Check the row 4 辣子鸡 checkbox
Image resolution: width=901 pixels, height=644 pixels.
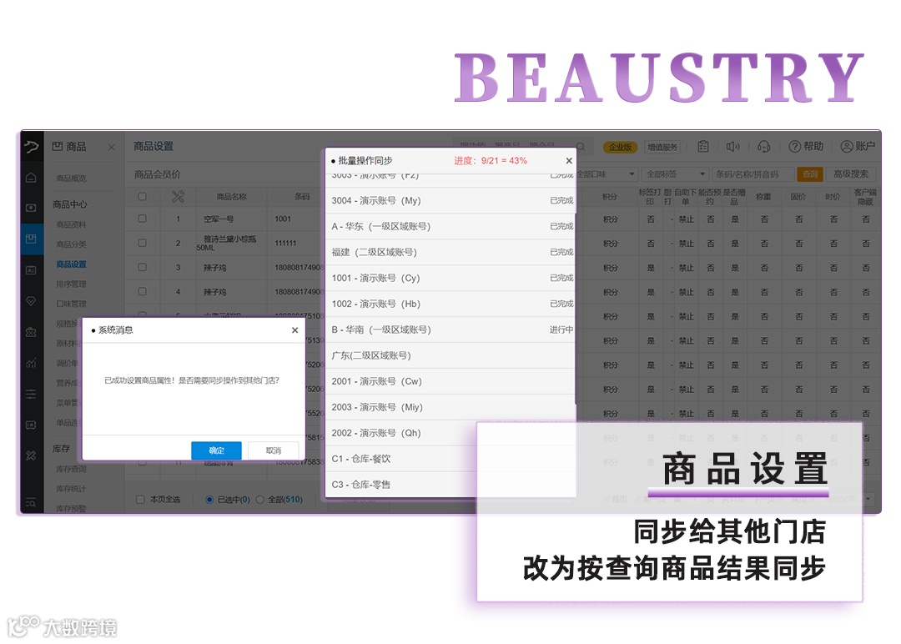pos(142,291)
